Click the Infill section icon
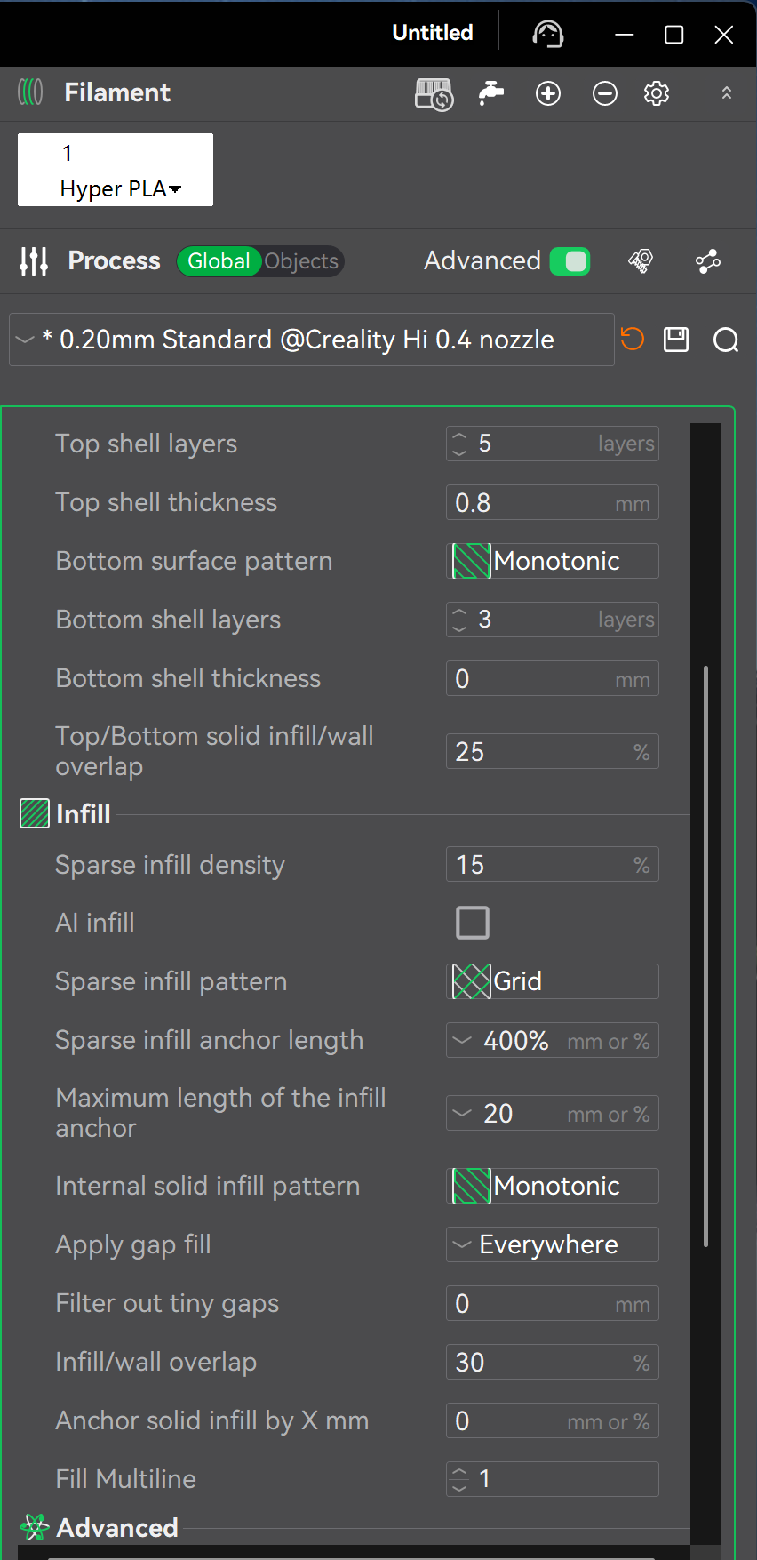The width and height of the screenshot is (757, 1560). point(35,813)
